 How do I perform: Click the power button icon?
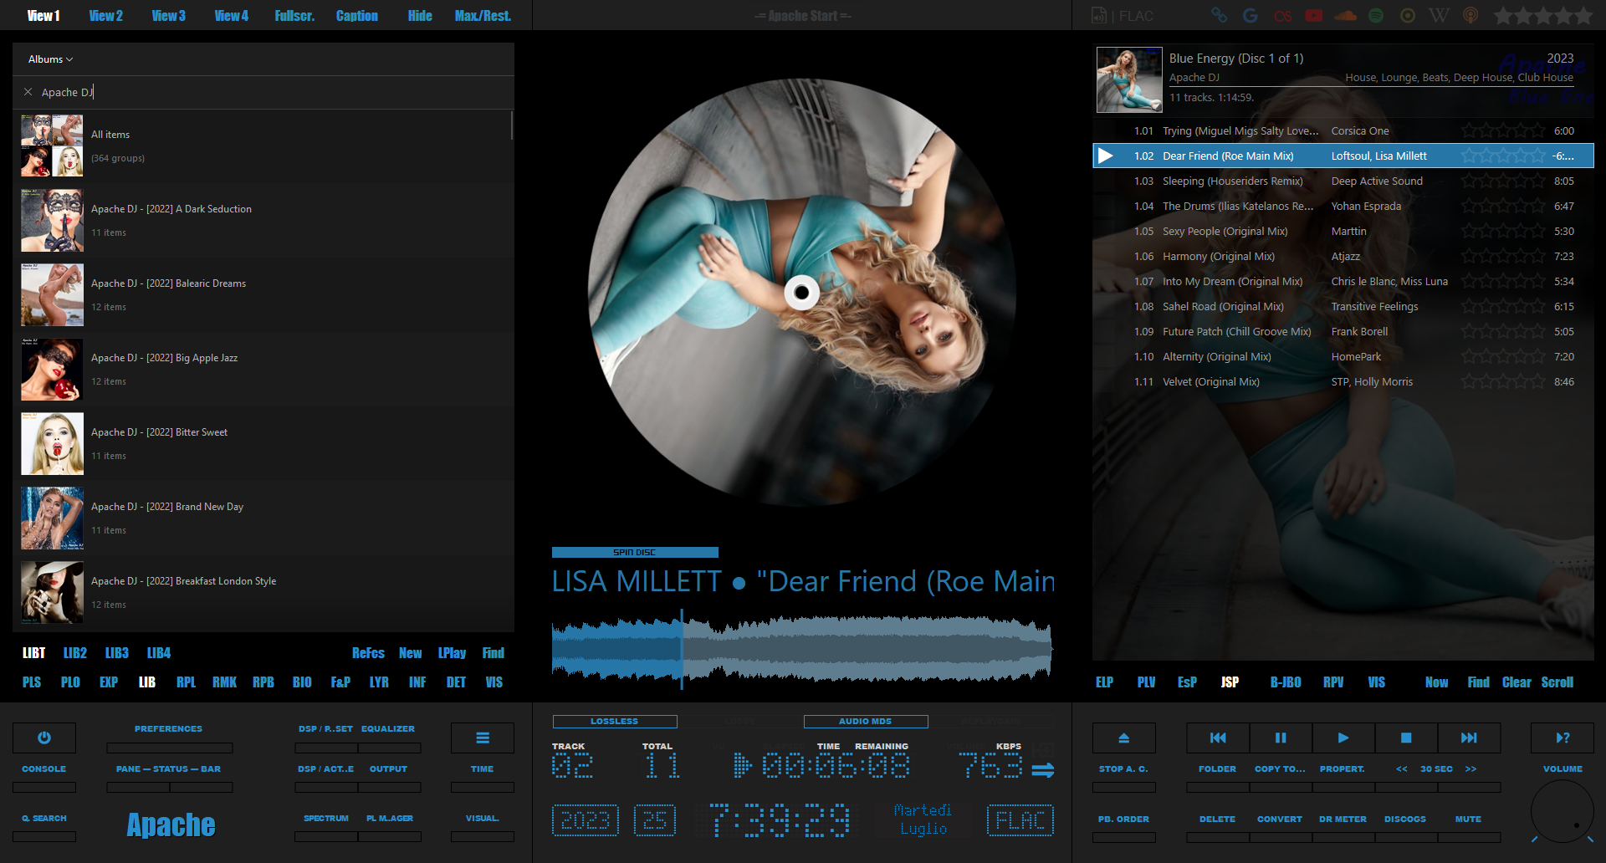click(x=44, y=738)
